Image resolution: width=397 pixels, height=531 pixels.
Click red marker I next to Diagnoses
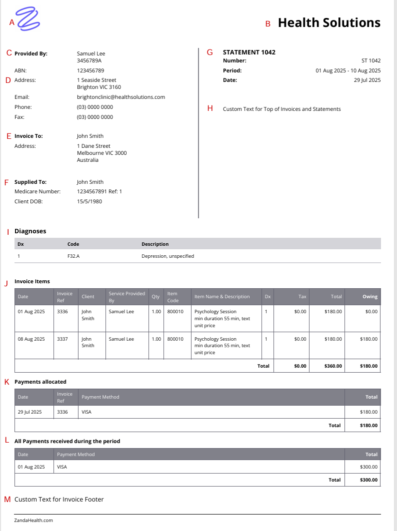(8, 232)
